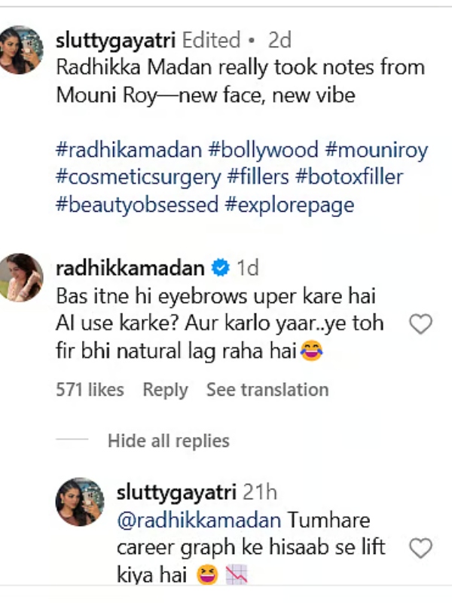The width and height of the screenshot is (452, 603).
Task: Open the #radhikamadan hashtag page
Action: click(x=128, y=150)
